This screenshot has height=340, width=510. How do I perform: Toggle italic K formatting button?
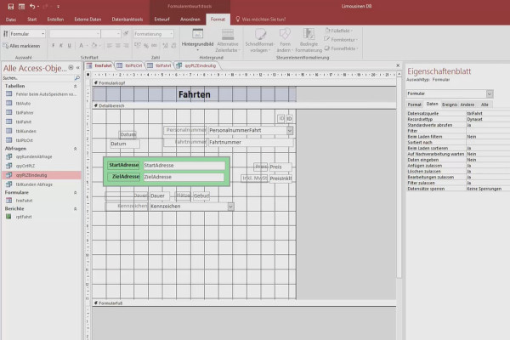tap(61, 46)
